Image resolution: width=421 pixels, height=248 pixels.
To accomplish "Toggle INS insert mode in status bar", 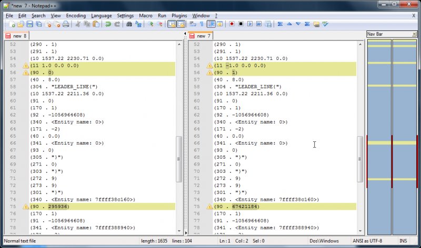I will click(403, 241).
